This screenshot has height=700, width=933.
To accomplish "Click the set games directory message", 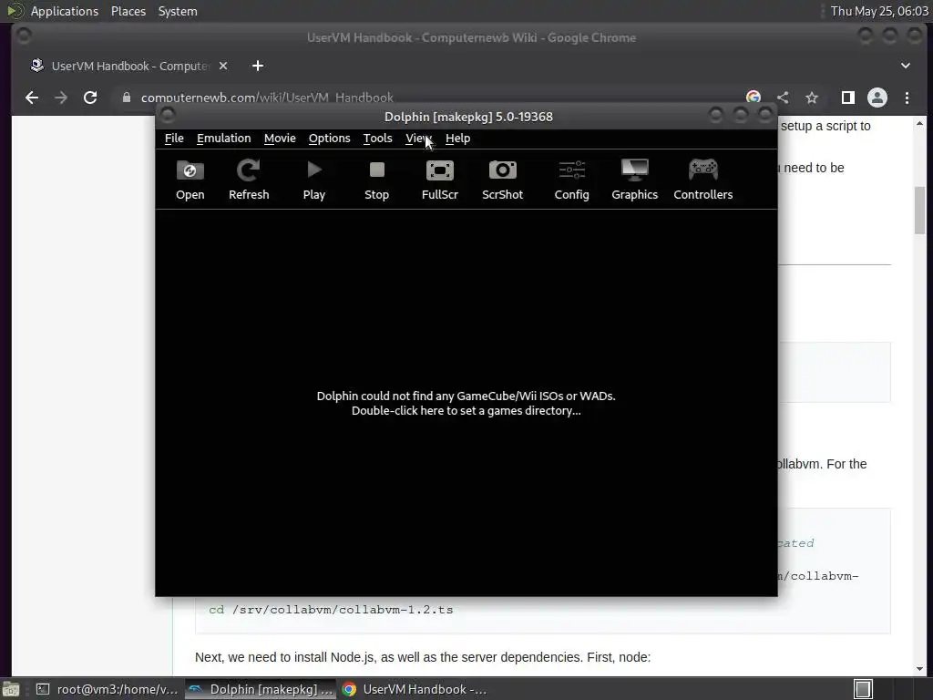I will coord(466,404).
